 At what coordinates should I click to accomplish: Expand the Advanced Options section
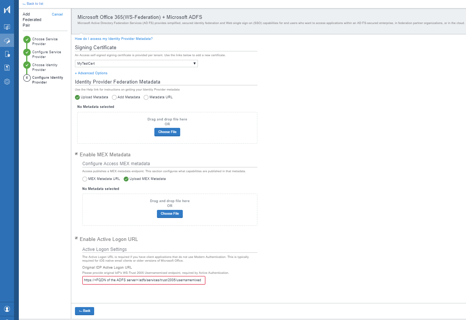[91, 73]
